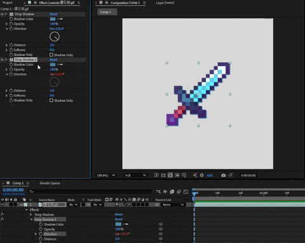
Task: Reset Drop Shadow 2 in Effect Controls
Action: pos(53,60)
